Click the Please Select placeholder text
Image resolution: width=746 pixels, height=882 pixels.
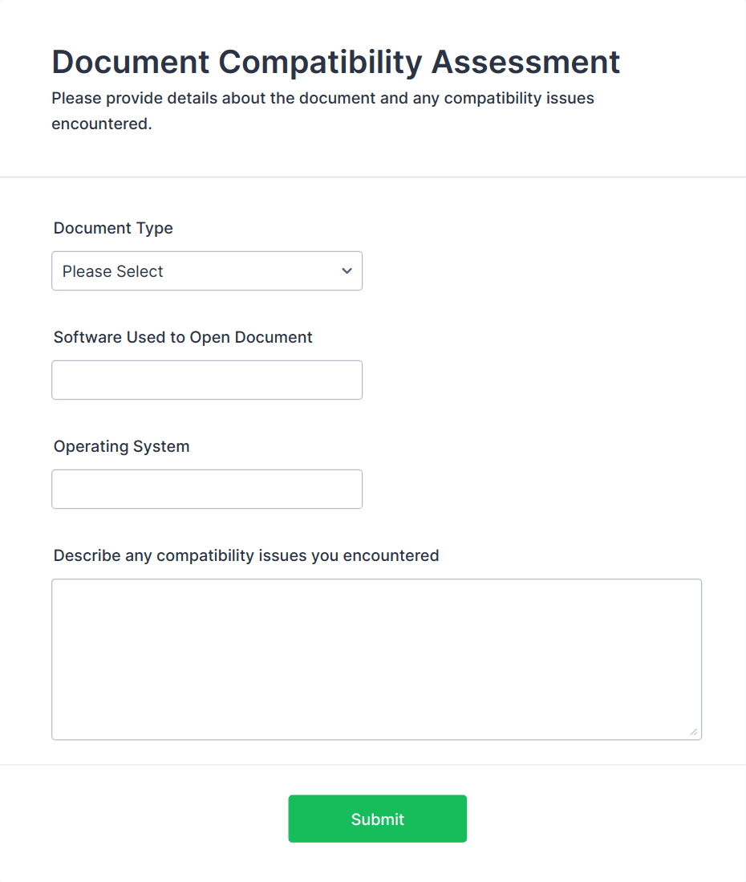pyautogui.click(x=112, y=270)
